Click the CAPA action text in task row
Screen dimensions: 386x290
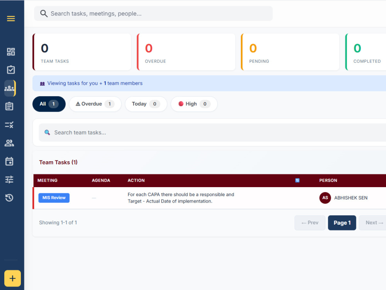pos(181,198)
